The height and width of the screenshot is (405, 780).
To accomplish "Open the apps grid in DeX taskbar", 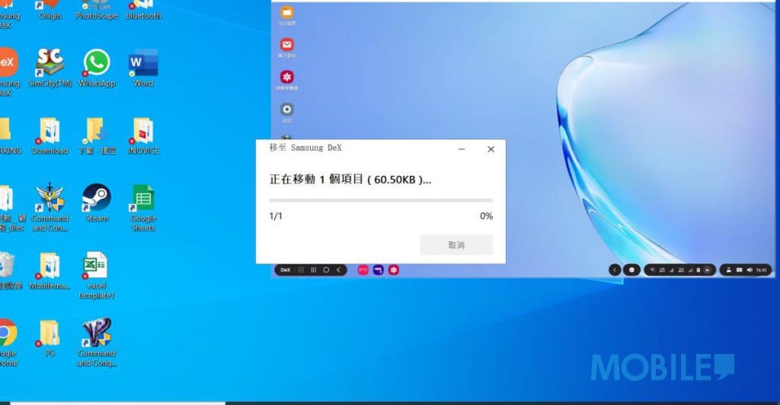I will [301, 269].
